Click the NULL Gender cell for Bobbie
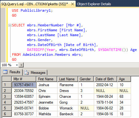 86,108
